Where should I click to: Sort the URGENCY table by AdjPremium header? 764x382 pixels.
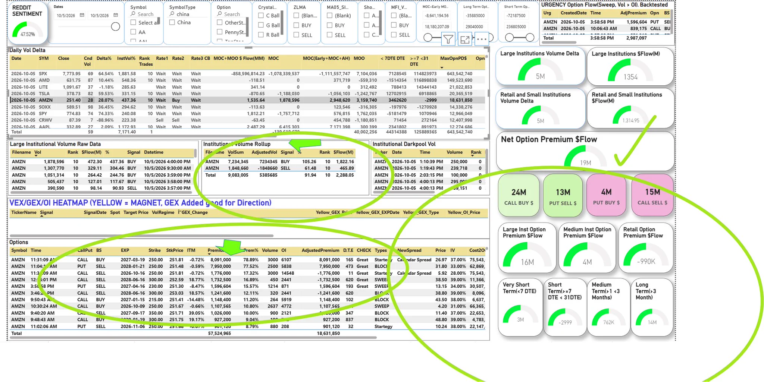click(633, 13)
